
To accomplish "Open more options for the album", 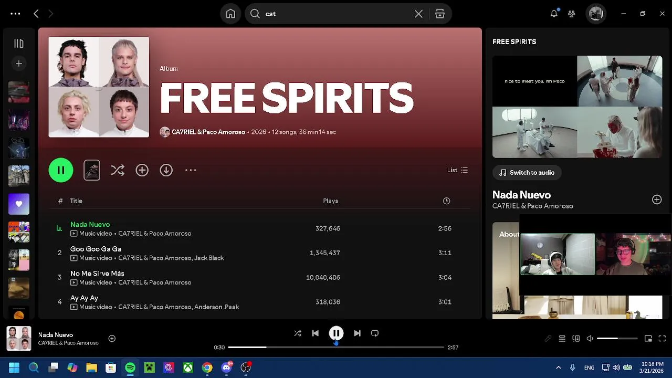I will pyautogui.click(x=191, y=170).
